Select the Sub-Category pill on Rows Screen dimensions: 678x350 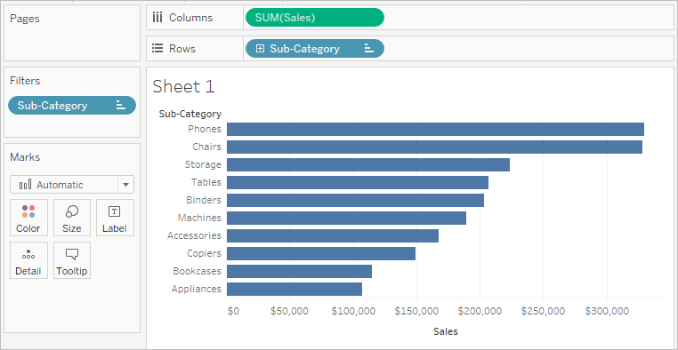click(x=315, y=48)
